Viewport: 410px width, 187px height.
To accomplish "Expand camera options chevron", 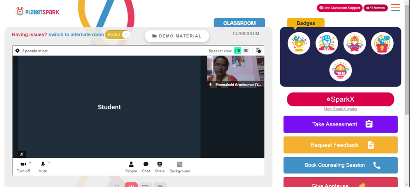I will click(x=30, y=162).
